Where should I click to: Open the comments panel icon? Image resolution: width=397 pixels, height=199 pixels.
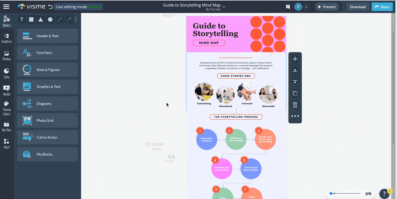pyautogui.click(x=287, y=7)
